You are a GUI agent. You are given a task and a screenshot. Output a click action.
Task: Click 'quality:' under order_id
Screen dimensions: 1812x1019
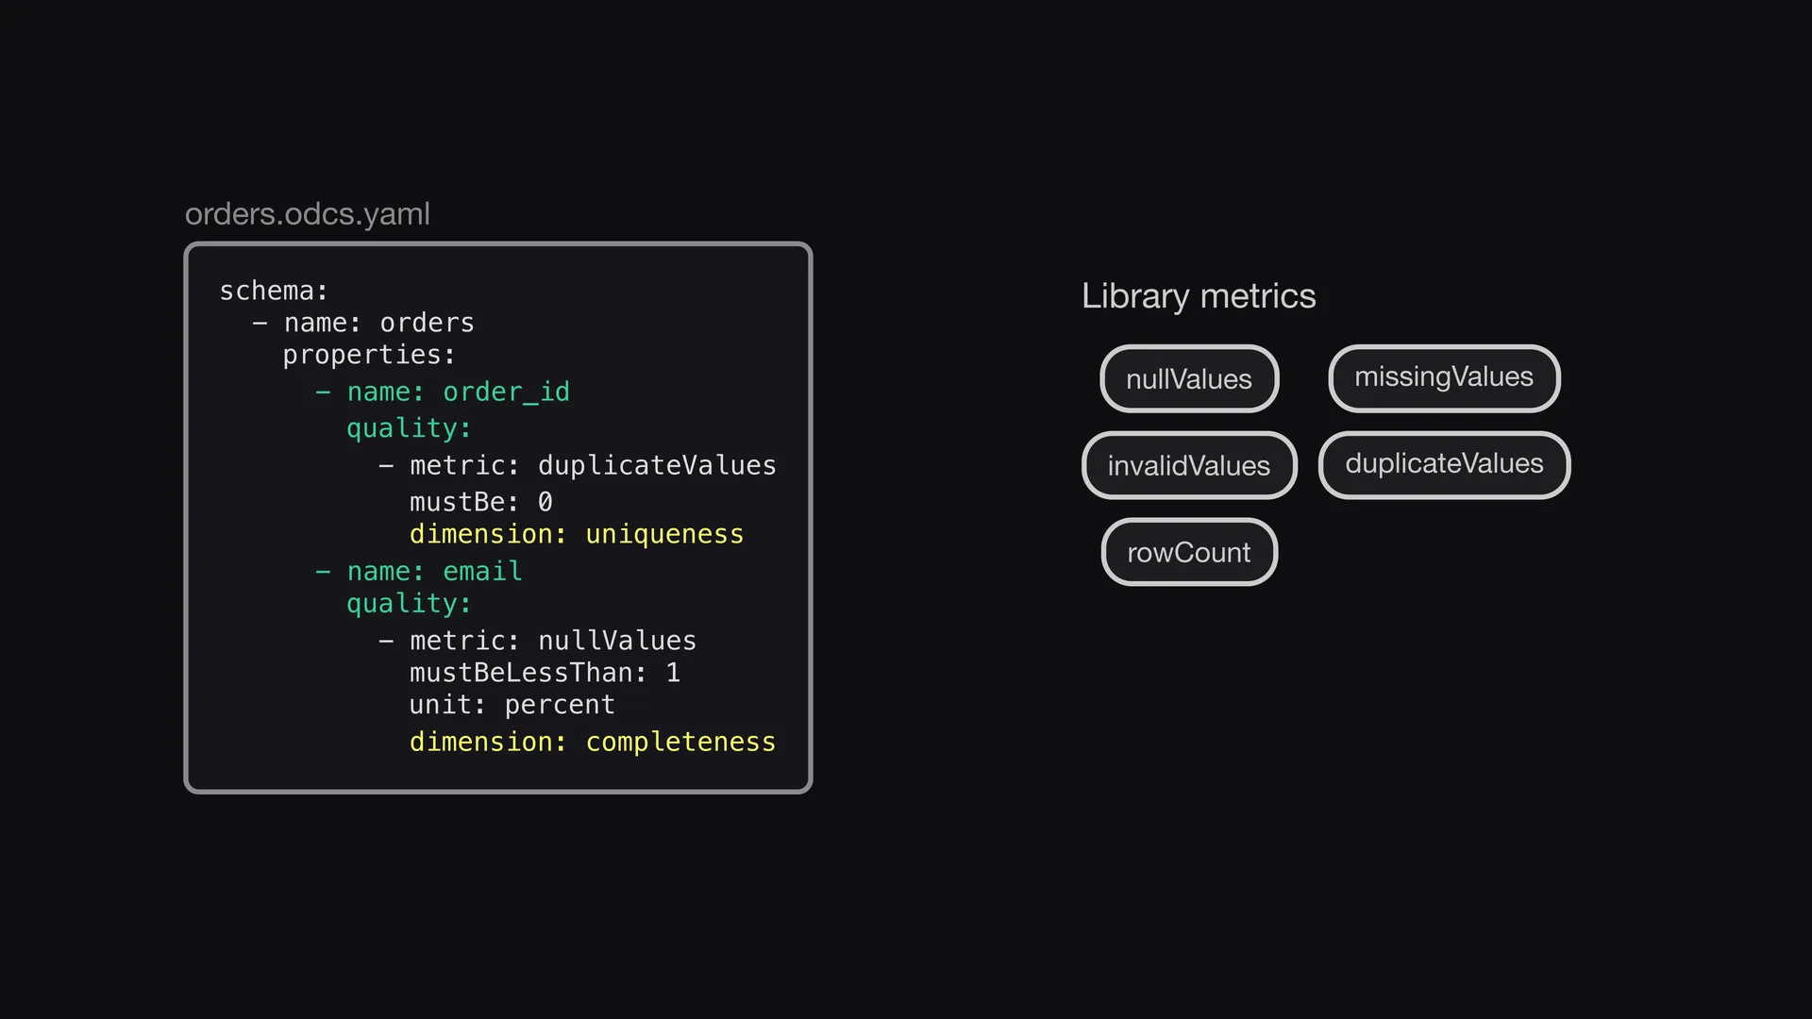tap(409, 428)
